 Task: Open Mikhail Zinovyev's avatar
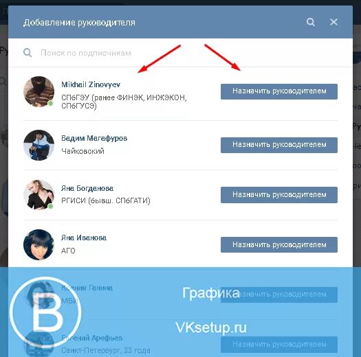point(39,91)
